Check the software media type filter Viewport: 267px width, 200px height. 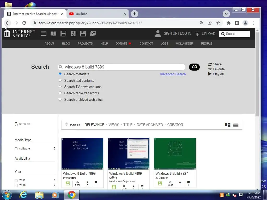coord(16,149)
